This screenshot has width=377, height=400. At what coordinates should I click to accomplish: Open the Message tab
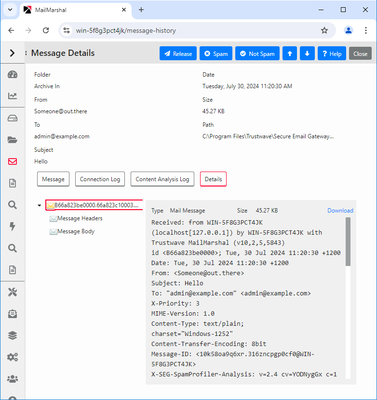coord(53,179)
